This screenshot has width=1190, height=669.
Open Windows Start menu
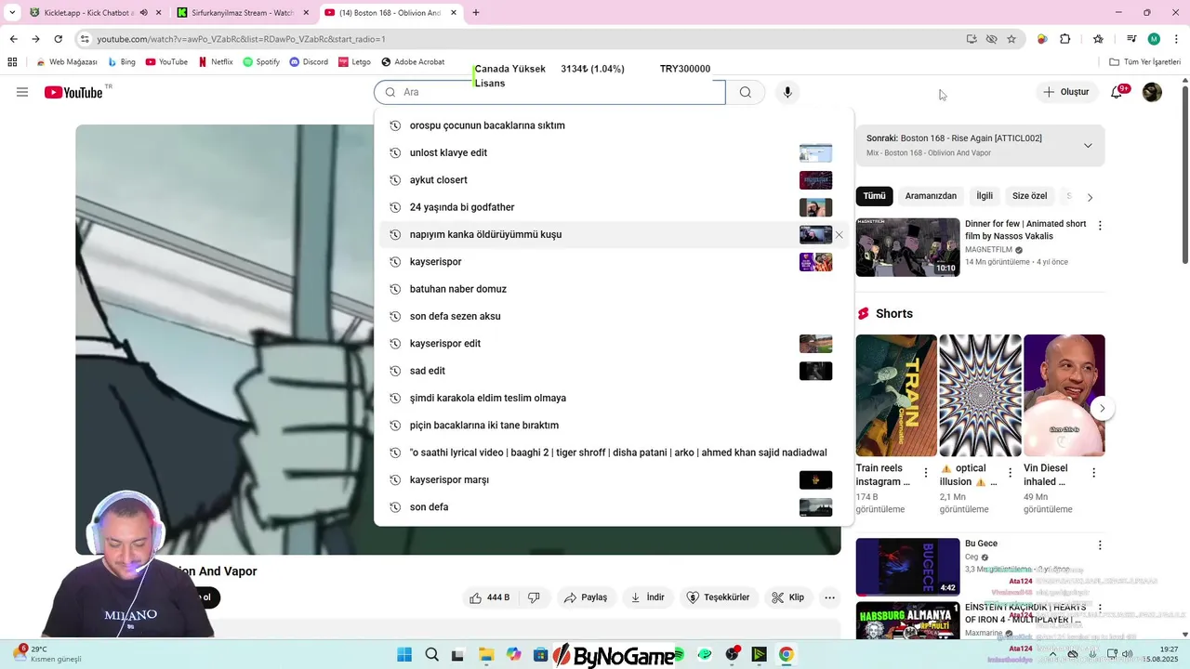(404, 655)
